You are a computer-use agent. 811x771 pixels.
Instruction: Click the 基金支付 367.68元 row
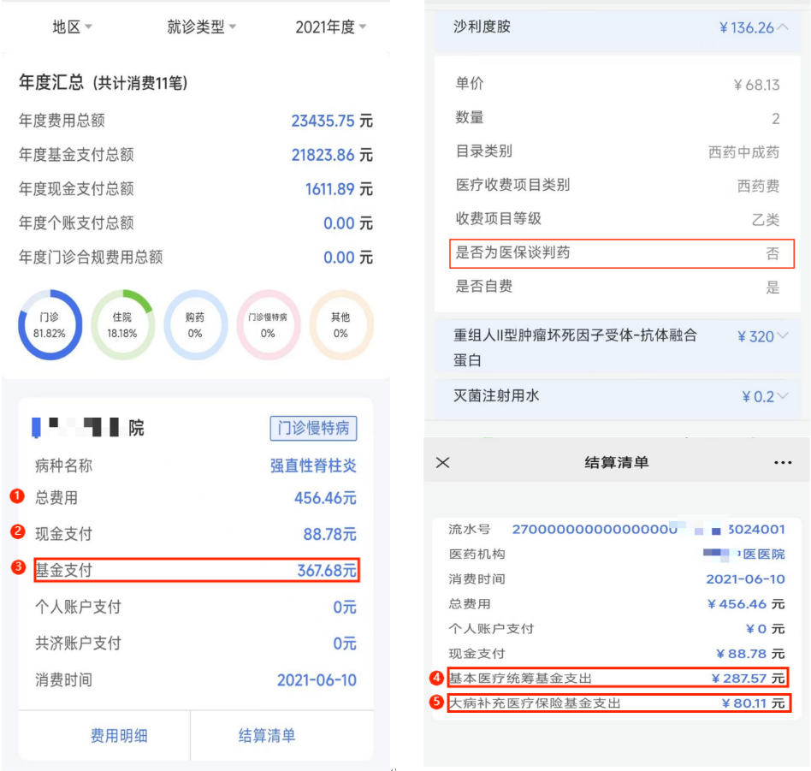[196, 570]
